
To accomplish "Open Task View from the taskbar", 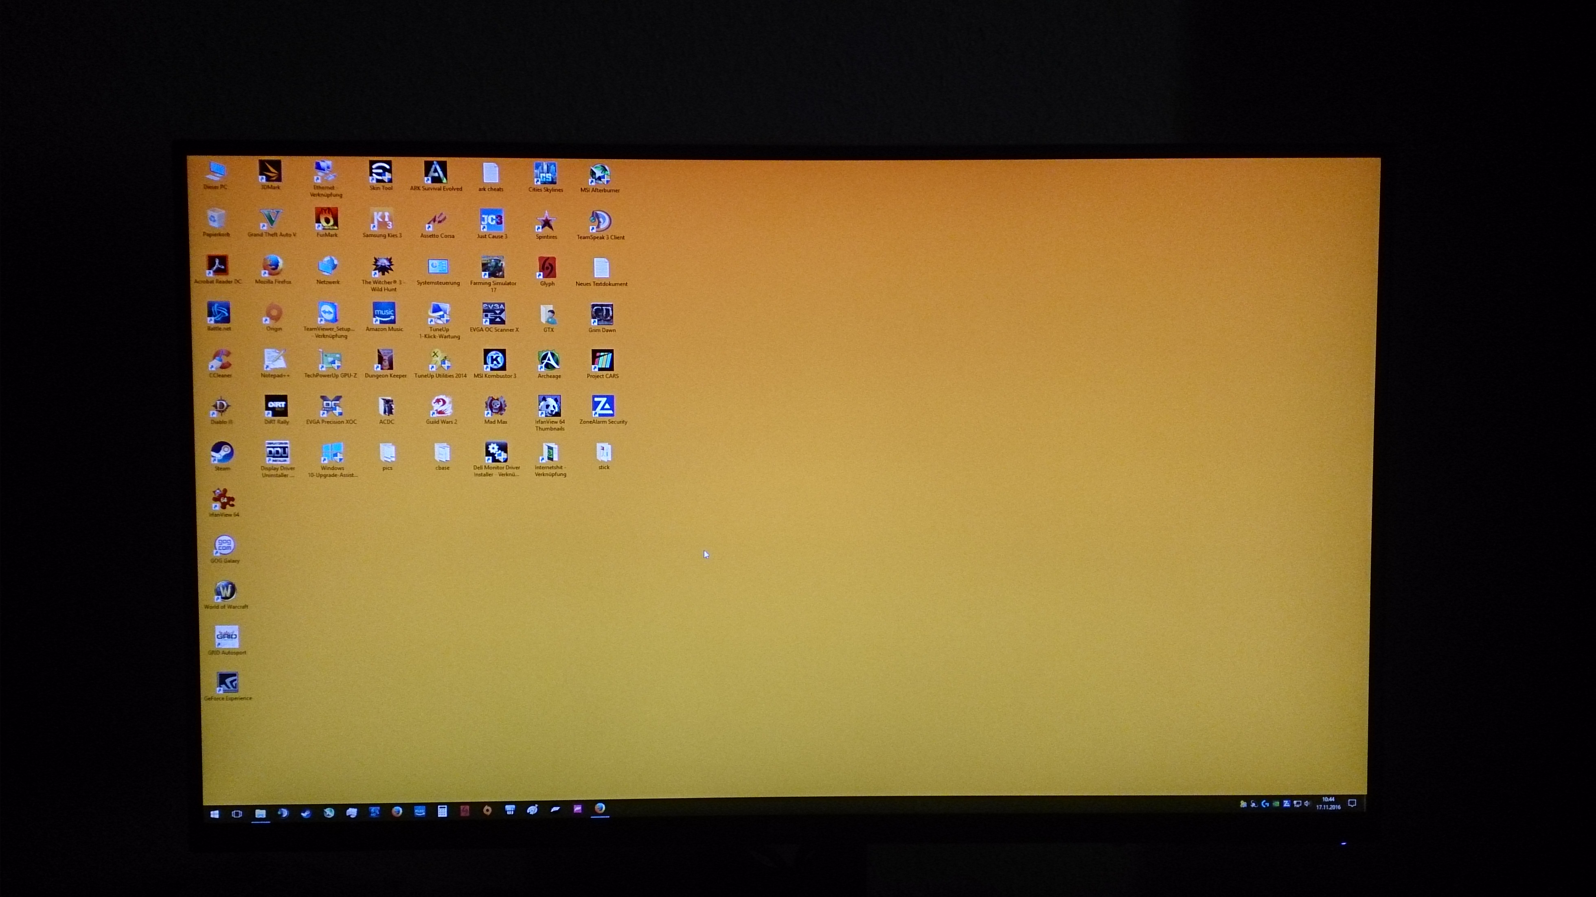I will pyautogui.click(x=237, y=814).
